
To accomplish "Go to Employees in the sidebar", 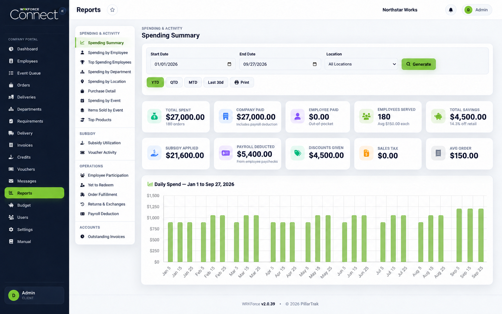I will [34, 61].
